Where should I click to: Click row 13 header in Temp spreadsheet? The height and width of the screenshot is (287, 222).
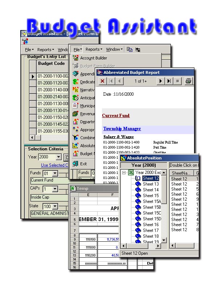click(x=75, y=255)
